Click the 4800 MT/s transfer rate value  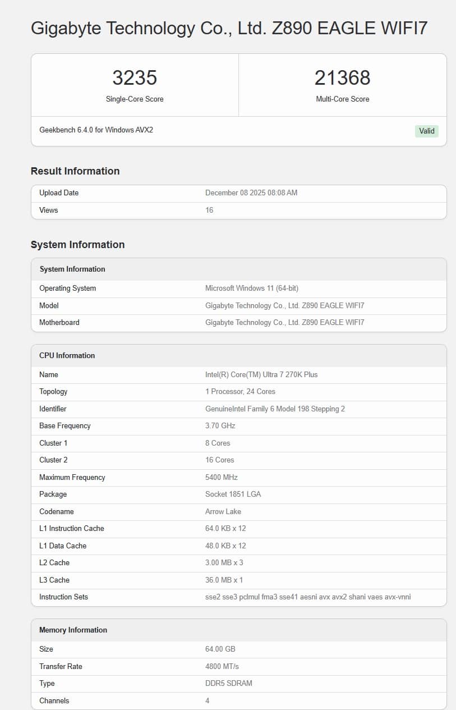coord(222,666)
